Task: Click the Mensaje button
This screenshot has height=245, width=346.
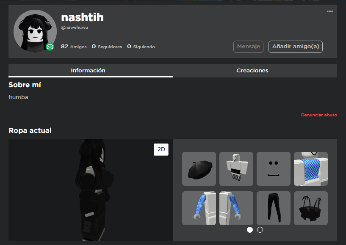Action: 248,47
